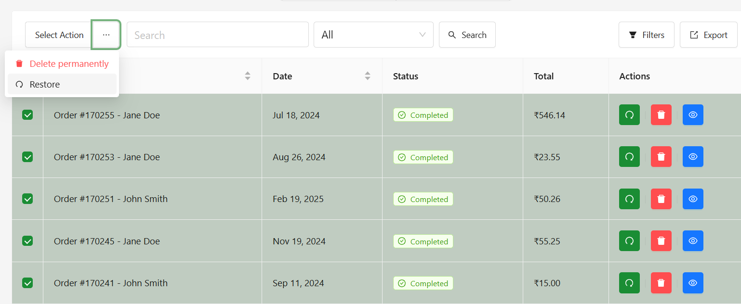Delete Order #170241 using trash icon
The width and height of the screenshot is (741, 304).
pyautogui.click(x=661, y=283)
